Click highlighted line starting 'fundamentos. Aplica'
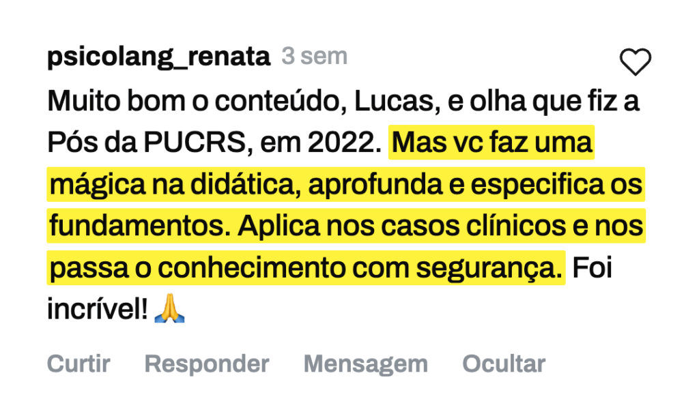The image size is (699, 414). coord(346,226)
